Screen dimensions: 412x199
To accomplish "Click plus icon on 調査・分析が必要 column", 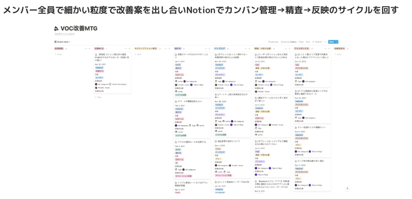I will coord(289,49).
